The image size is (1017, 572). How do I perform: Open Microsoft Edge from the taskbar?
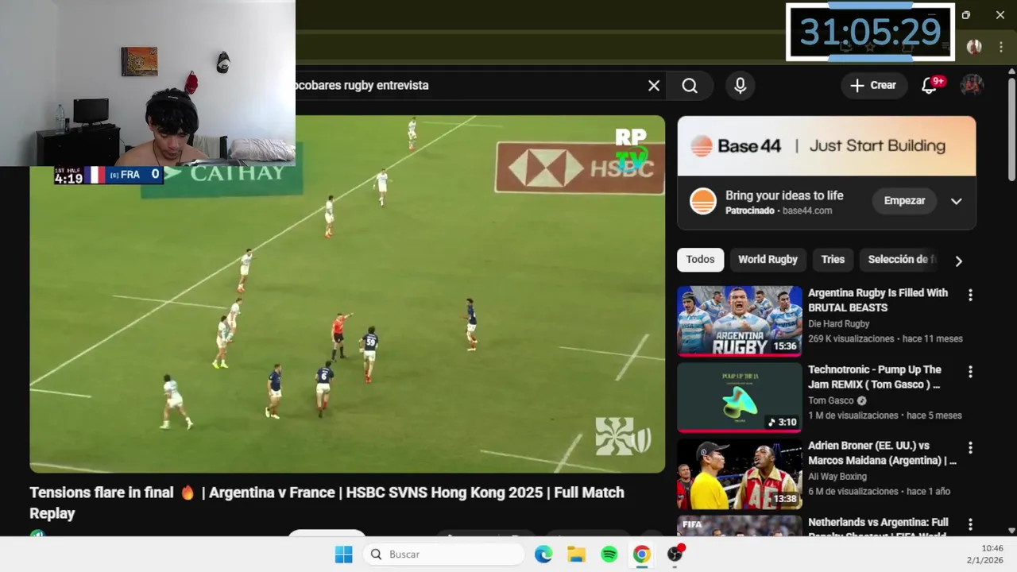click(x=543, y=555)
